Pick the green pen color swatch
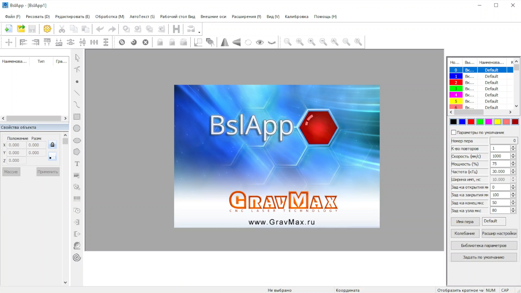 coord(480,122)
